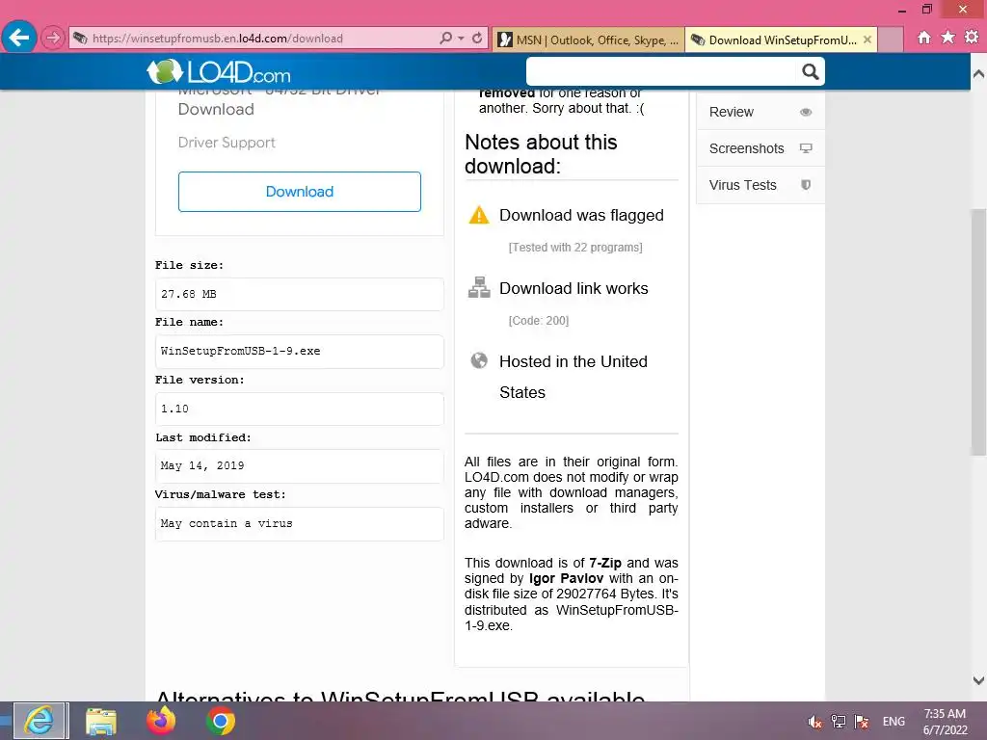Click the Download was flagged text
This screenshot has height=740, width=987.
(581, 215)
